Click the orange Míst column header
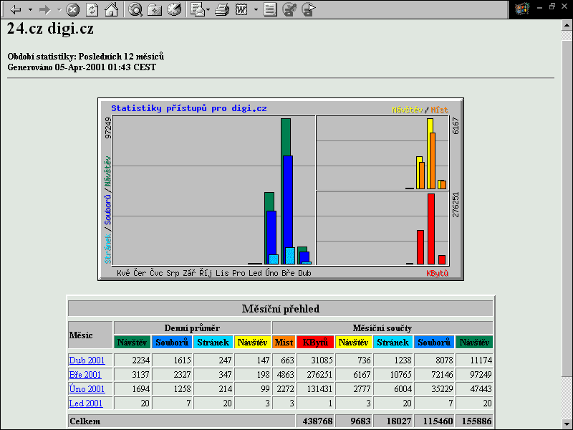Viewport: 573px width, 430px height. pyautogui.click(x=284, y=343)
